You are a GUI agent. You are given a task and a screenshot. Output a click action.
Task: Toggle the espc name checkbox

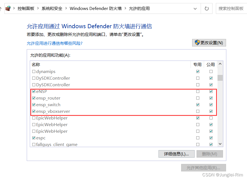coord(34,138)
